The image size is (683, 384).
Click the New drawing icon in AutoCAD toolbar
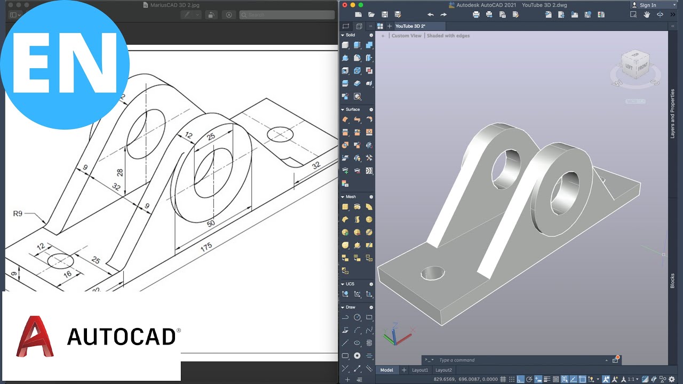pyautogui.click(x=359, y=14)
